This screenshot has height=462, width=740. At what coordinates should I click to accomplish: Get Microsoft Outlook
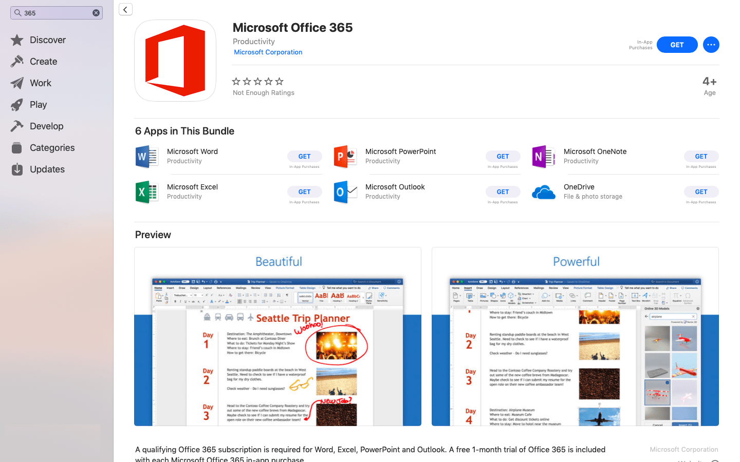tap(503, 192)
